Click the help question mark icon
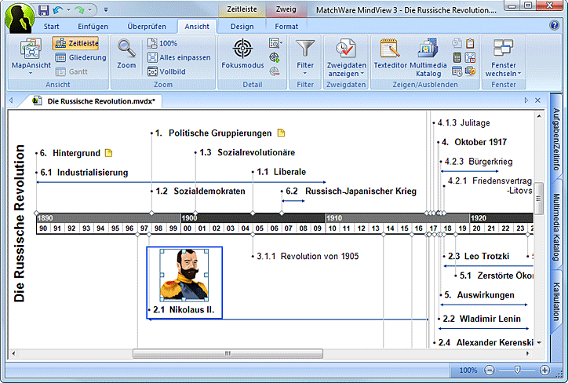 (554, 25)
